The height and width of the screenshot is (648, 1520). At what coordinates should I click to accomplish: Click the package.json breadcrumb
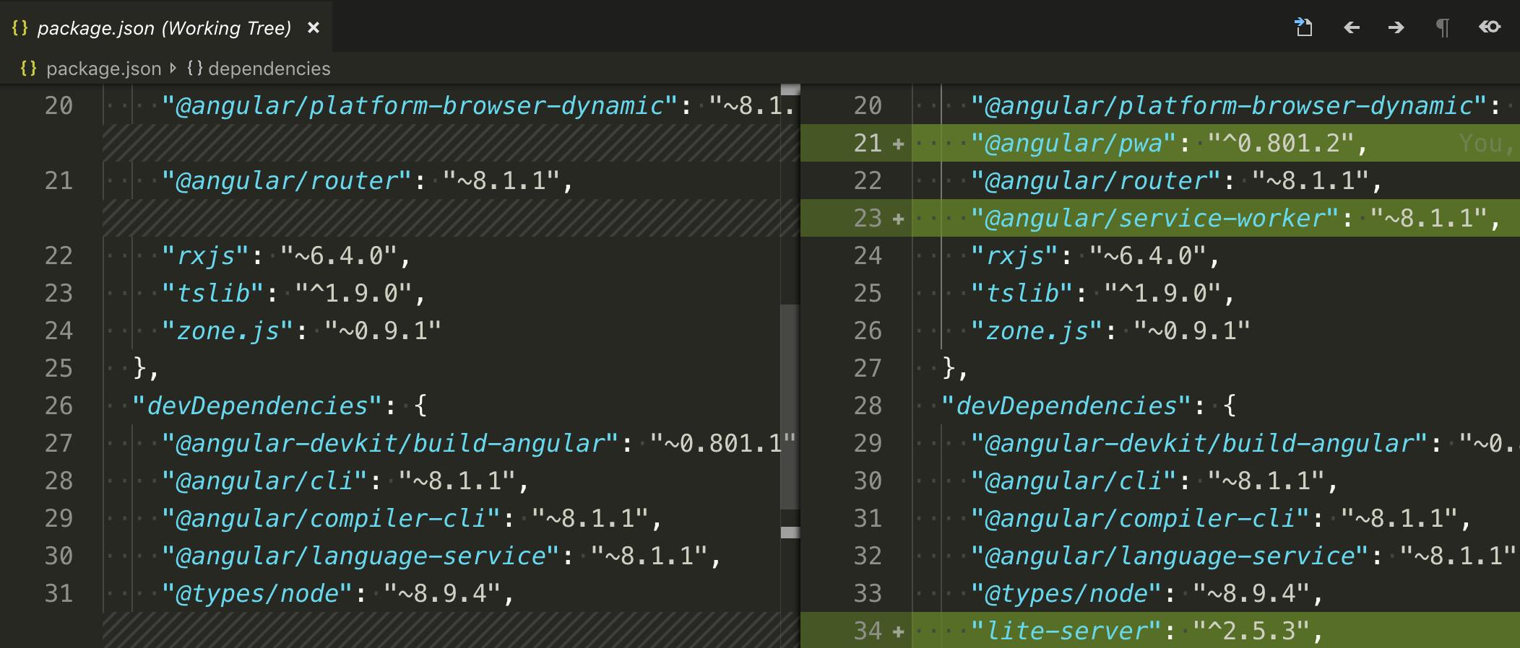pyautogui.click(x=103, y=69)
